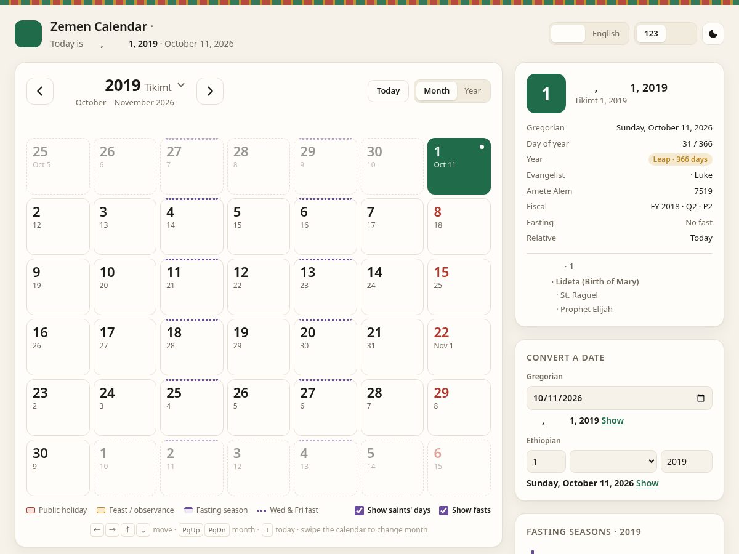Select previous-month day 28 cell
The image size is (739, 554).
click(259, 166)
